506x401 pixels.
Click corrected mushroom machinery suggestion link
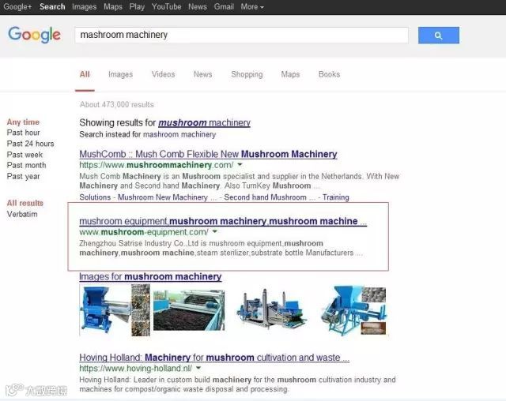204,122
